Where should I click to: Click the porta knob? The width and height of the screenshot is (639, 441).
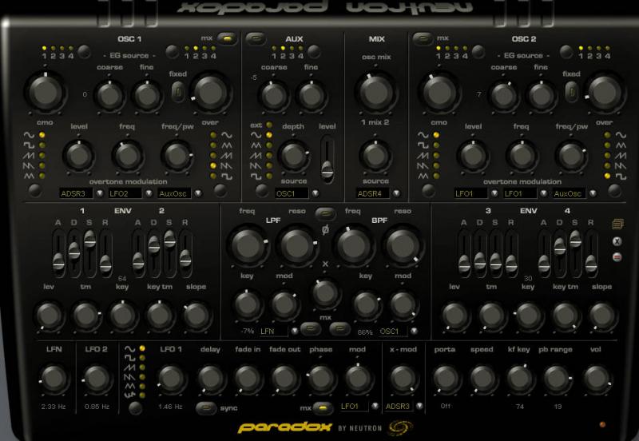[x=446, y=378]
